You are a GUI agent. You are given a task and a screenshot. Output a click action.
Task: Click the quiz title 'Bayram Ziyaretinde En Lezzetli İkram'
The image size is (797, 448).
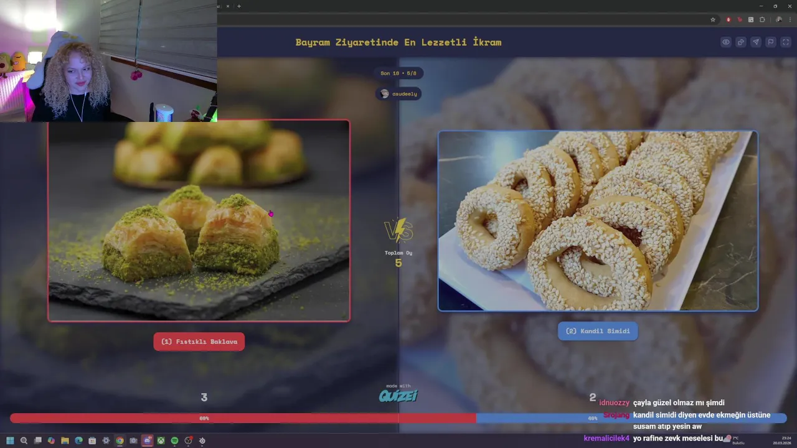point(398,42)
